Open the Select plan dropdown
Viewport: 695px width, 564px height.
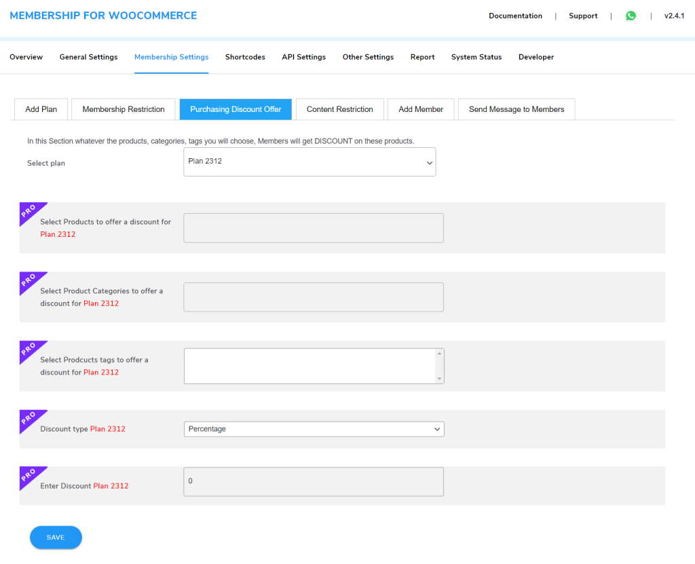pos(309,162)
